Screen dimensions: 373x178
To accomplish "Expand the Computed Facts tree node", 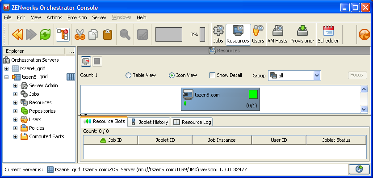I will 16,136.
